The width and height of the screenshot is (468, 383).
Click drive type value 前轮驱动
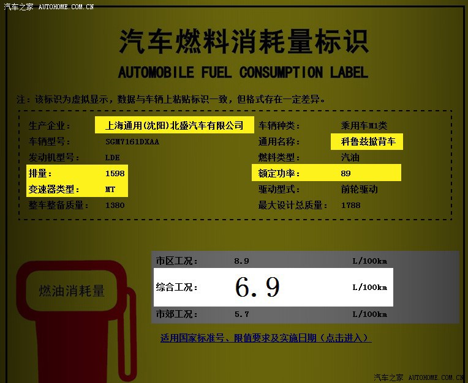tap(360, 189)
